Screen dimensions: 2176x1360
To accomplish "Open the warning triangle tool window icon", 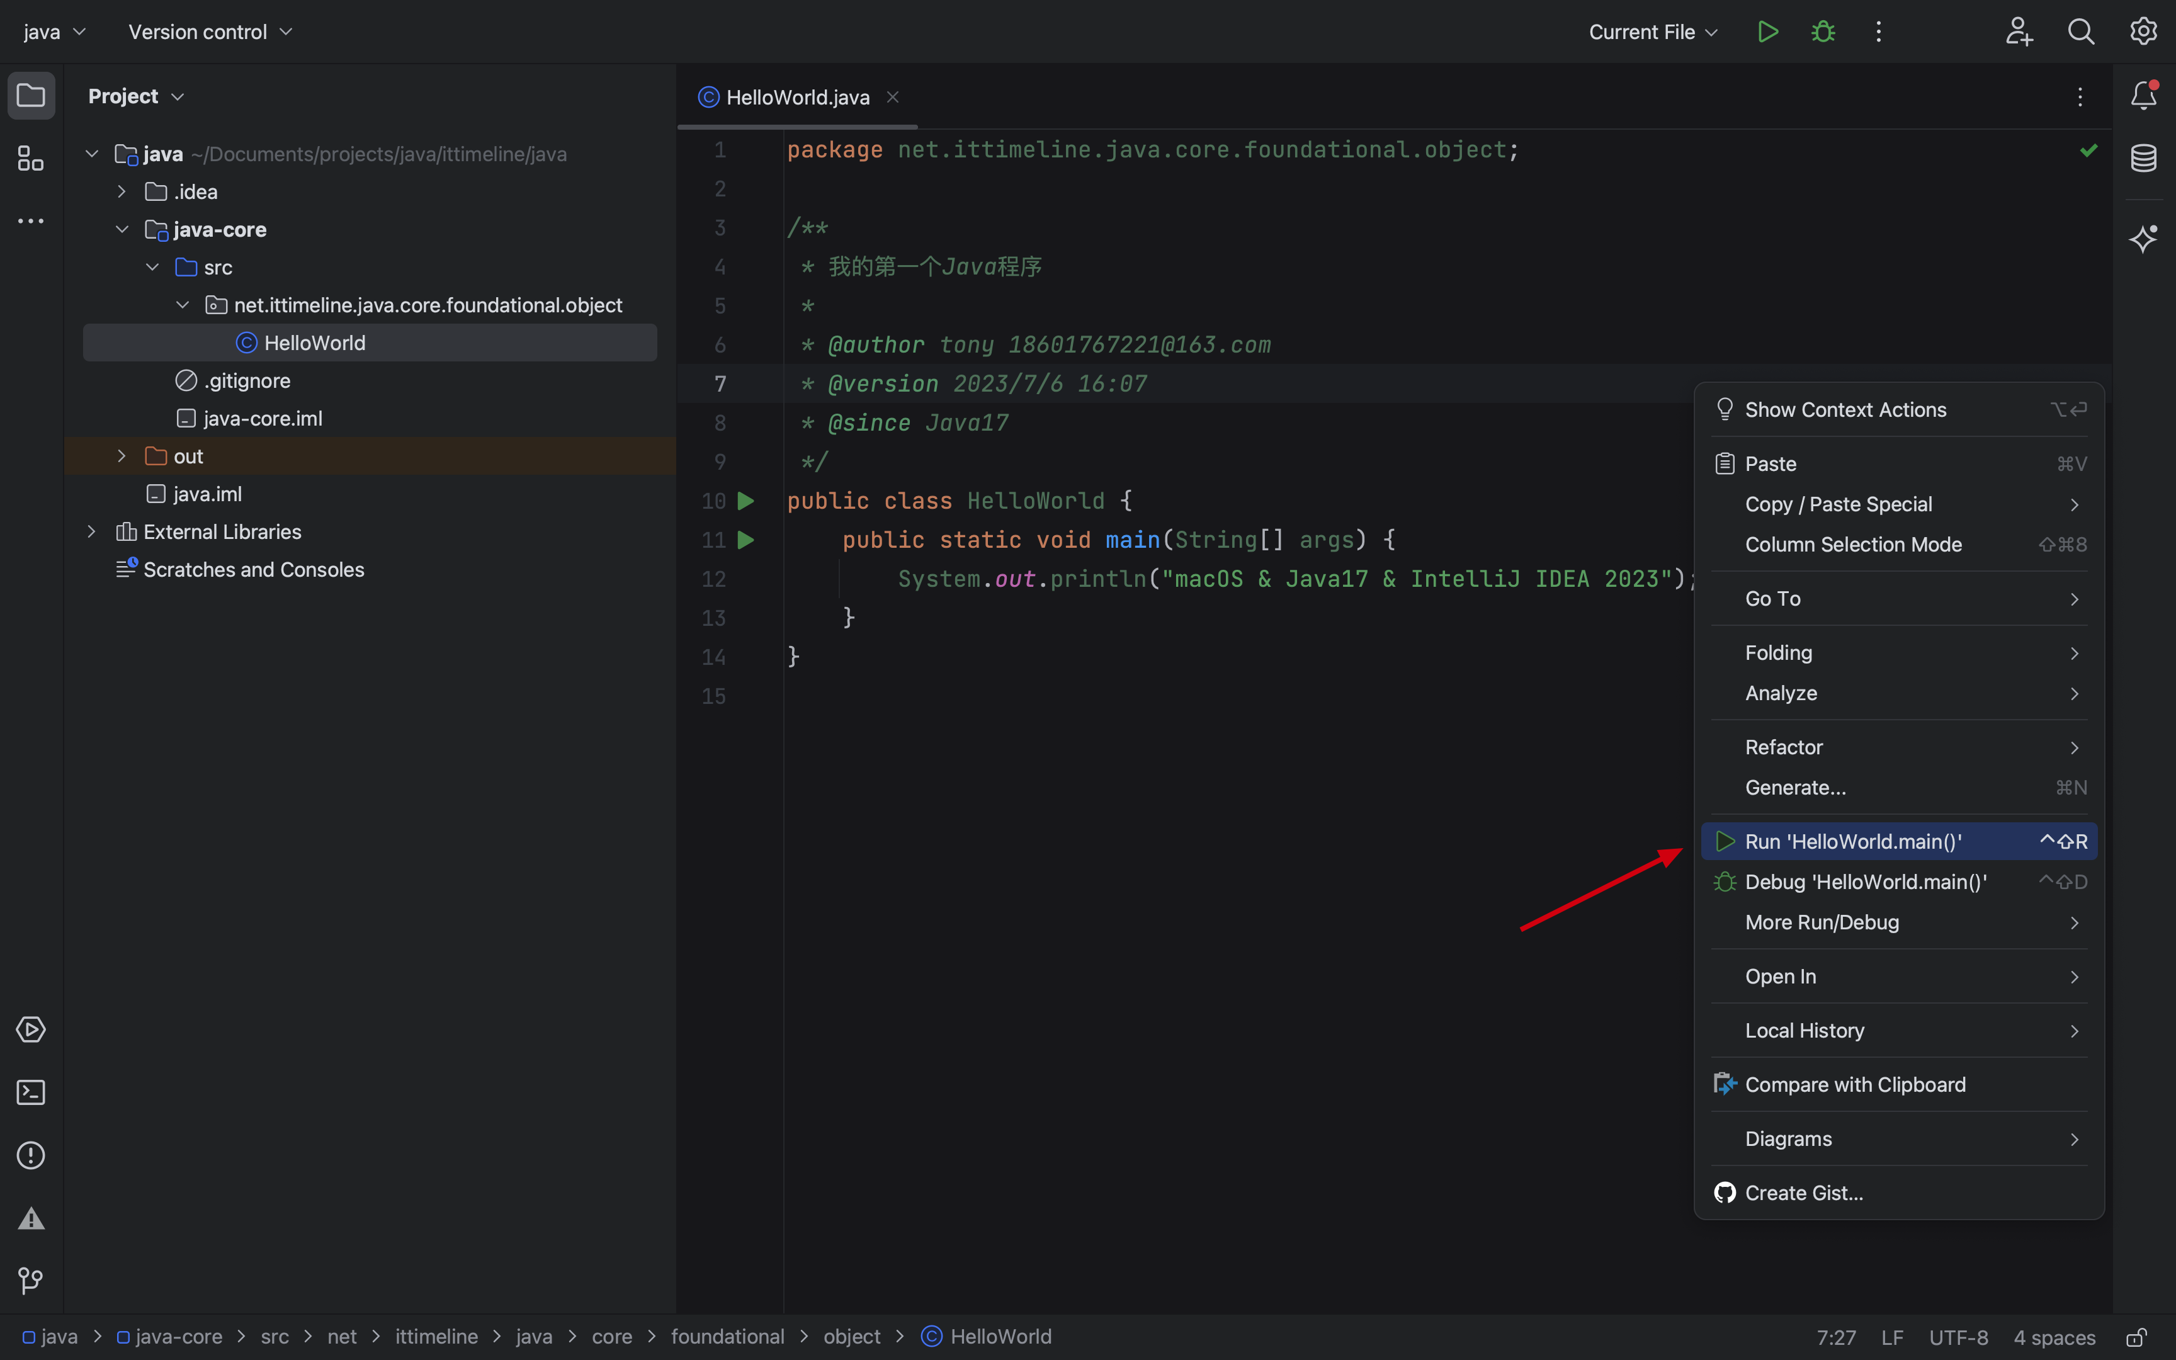I will 31,1219.
